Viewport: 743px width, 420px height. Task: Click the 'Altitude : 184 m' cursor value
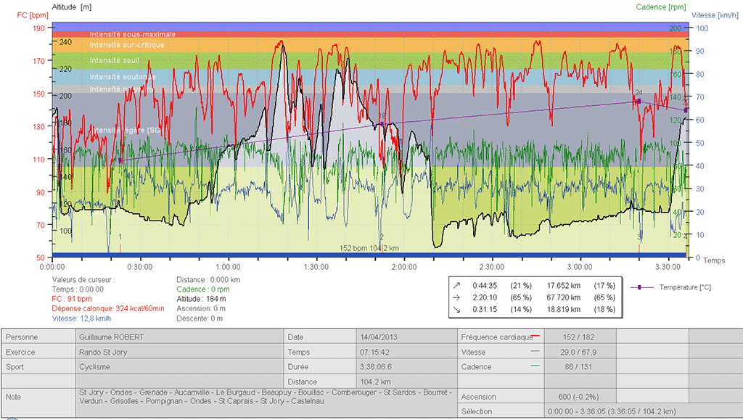(x=202, y=299)
